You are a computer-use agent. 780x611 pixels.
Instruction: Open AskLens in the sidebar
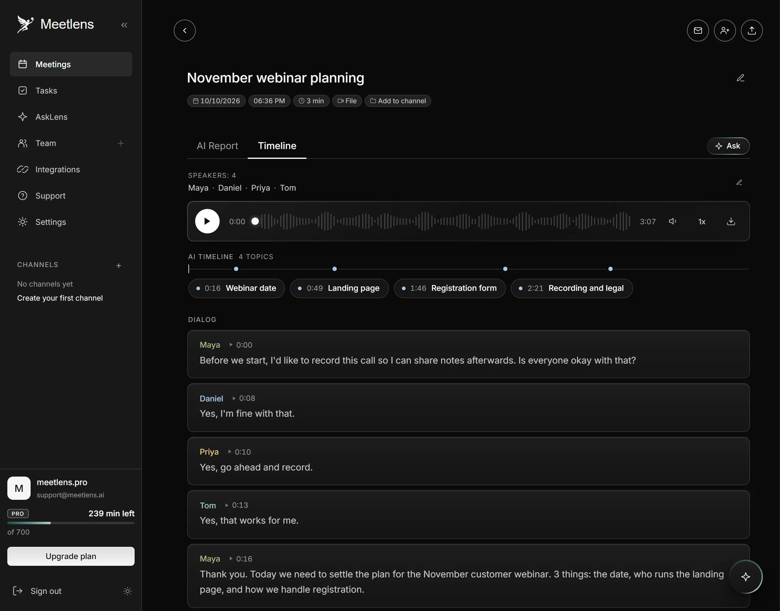point(71,117)
